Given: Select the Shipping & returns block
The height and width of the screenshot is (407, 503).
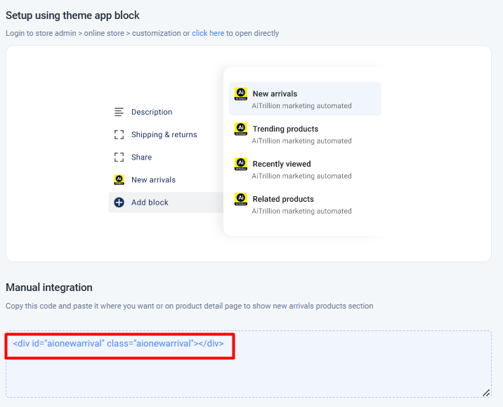Looking at the screenshot, I should (164, 134).
